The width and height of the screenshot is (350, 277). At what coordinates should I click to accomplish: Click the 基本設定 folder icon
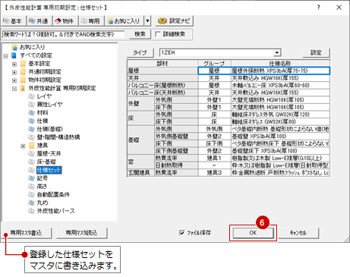pyautogui.click(x=23, y=64)
